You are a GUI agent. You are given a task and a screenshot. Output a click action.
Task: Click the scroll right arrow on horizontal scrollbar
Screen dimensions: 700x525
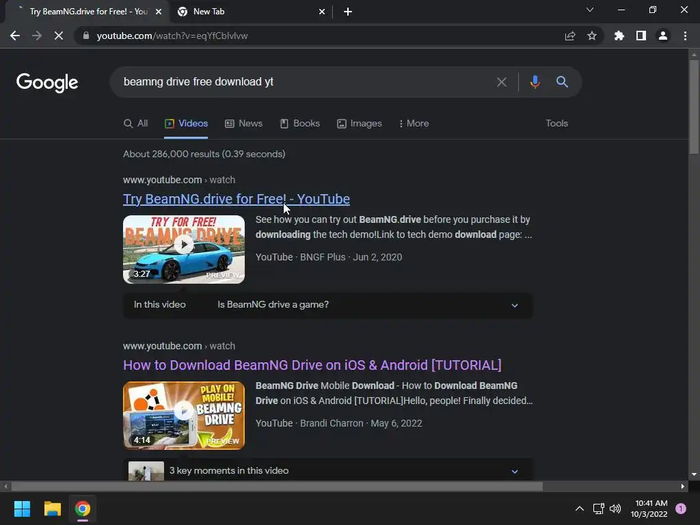(683, 487)
